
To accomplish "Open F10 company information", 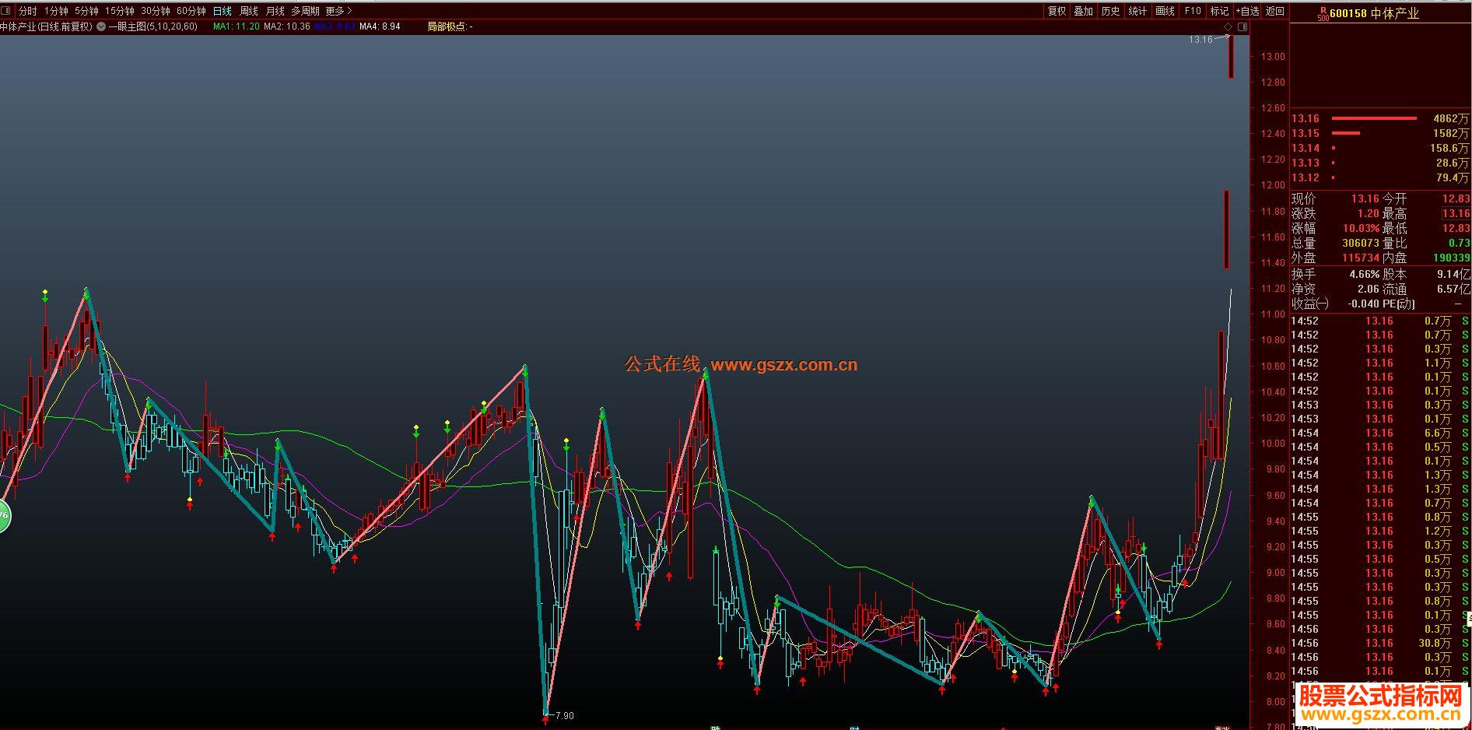I will tap(1193, 11).
